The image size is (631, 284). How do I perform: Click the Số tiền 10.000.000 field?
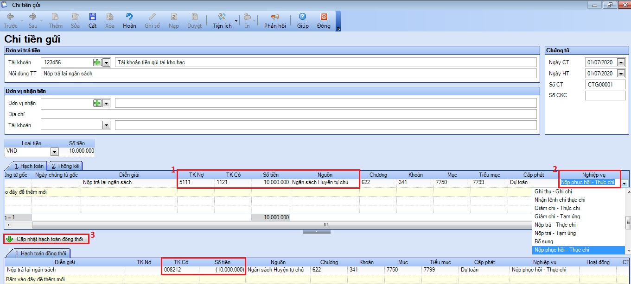(x=77, y=151)
